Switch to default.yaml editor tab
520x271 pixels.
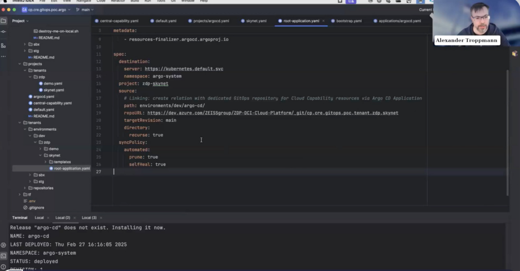click(x=163, y=21)
